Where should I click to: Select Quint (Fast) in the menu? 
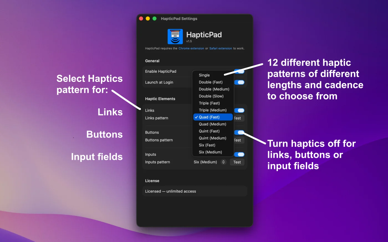click(x=213, y=131)
